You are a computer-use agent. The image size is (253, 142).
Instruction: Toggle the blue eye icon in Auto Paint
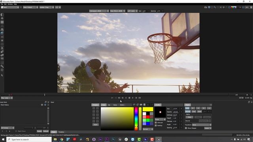[45, 105]
